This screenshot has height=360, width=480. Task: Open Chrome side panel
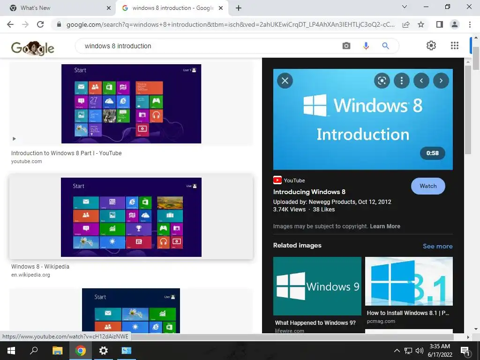point(440,24)
